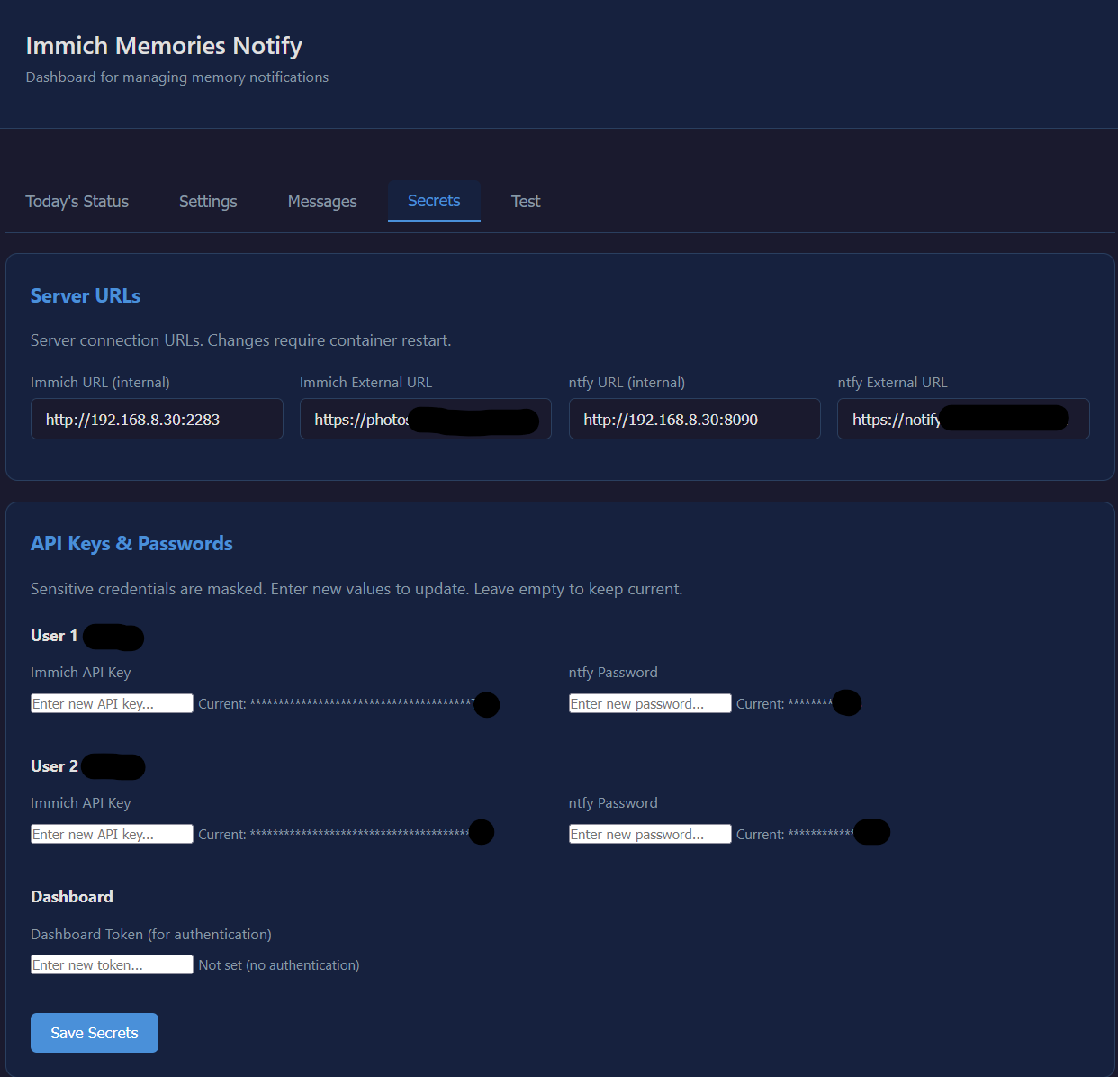Screen dimensions: 1118x1077
Task: Go to the Messages tab
Action: click(322, 202)
